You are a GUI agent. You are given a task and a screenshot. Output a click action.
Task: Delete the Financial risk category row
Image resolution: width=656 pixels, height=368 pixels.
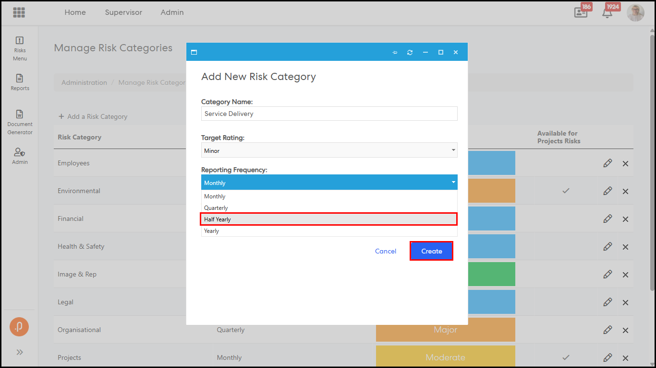pyautogui.click(x=625, y=219)
